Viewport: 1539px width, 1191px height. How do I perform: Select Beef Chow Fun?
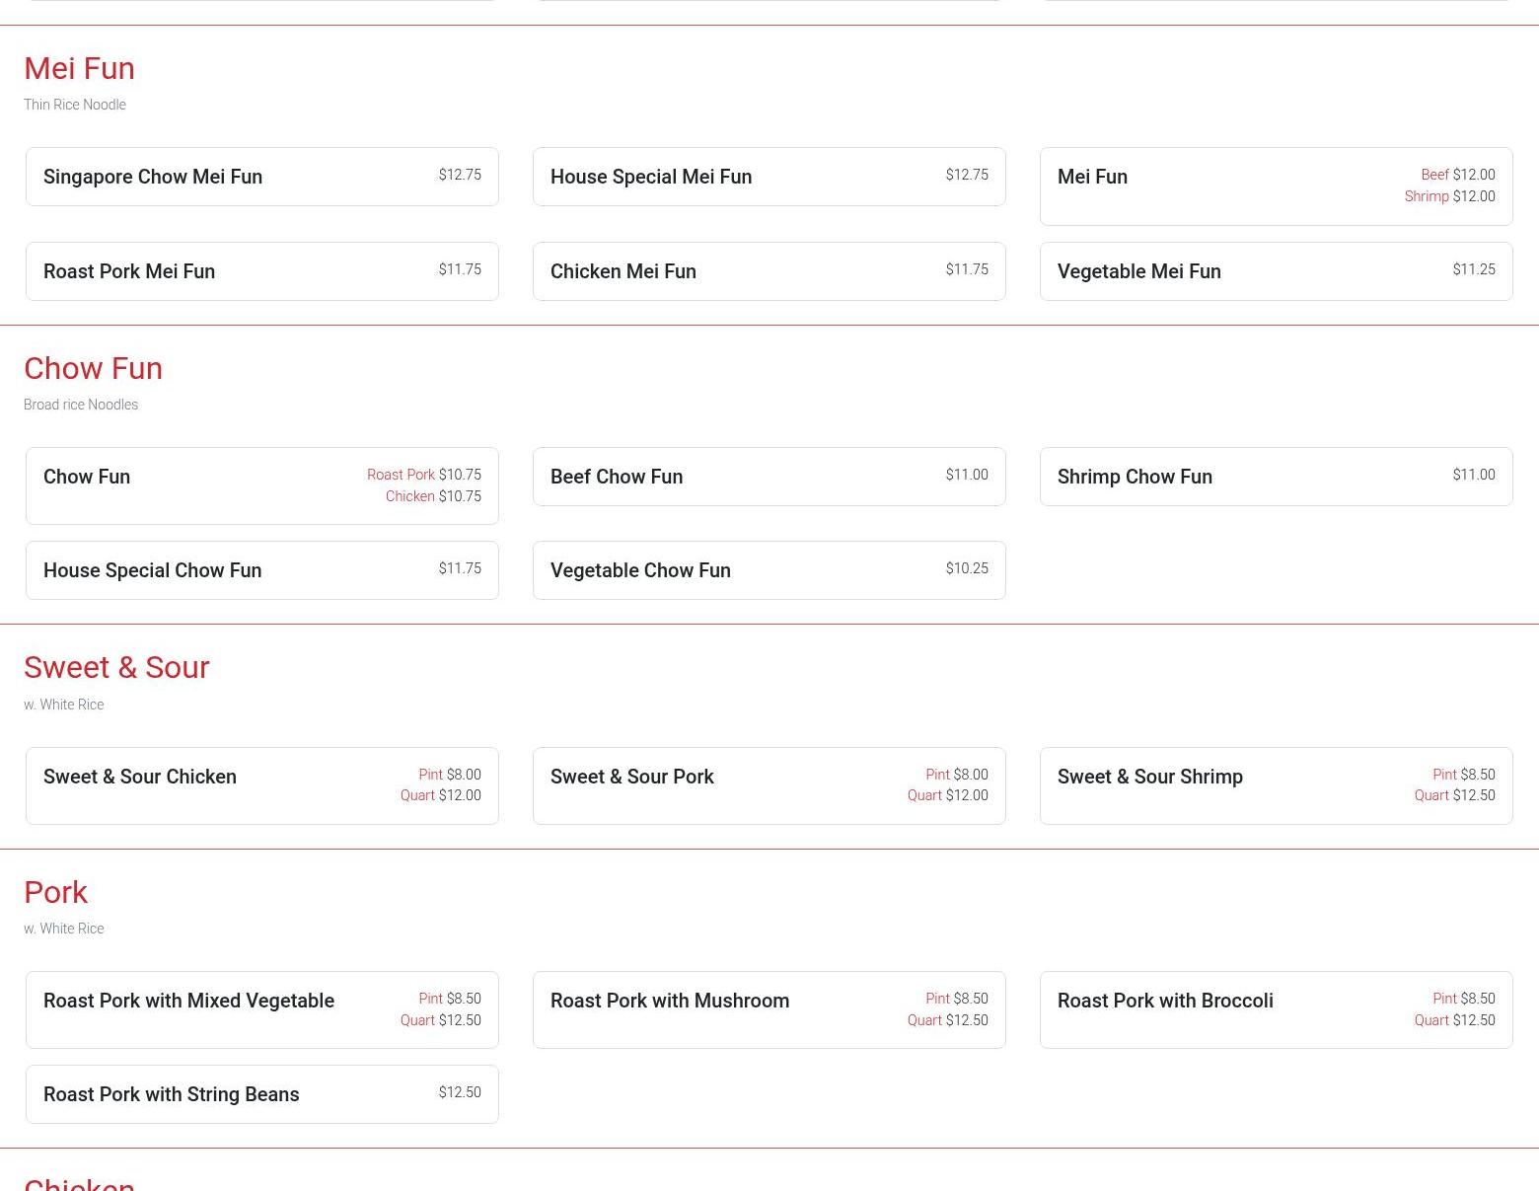(769, 477)
